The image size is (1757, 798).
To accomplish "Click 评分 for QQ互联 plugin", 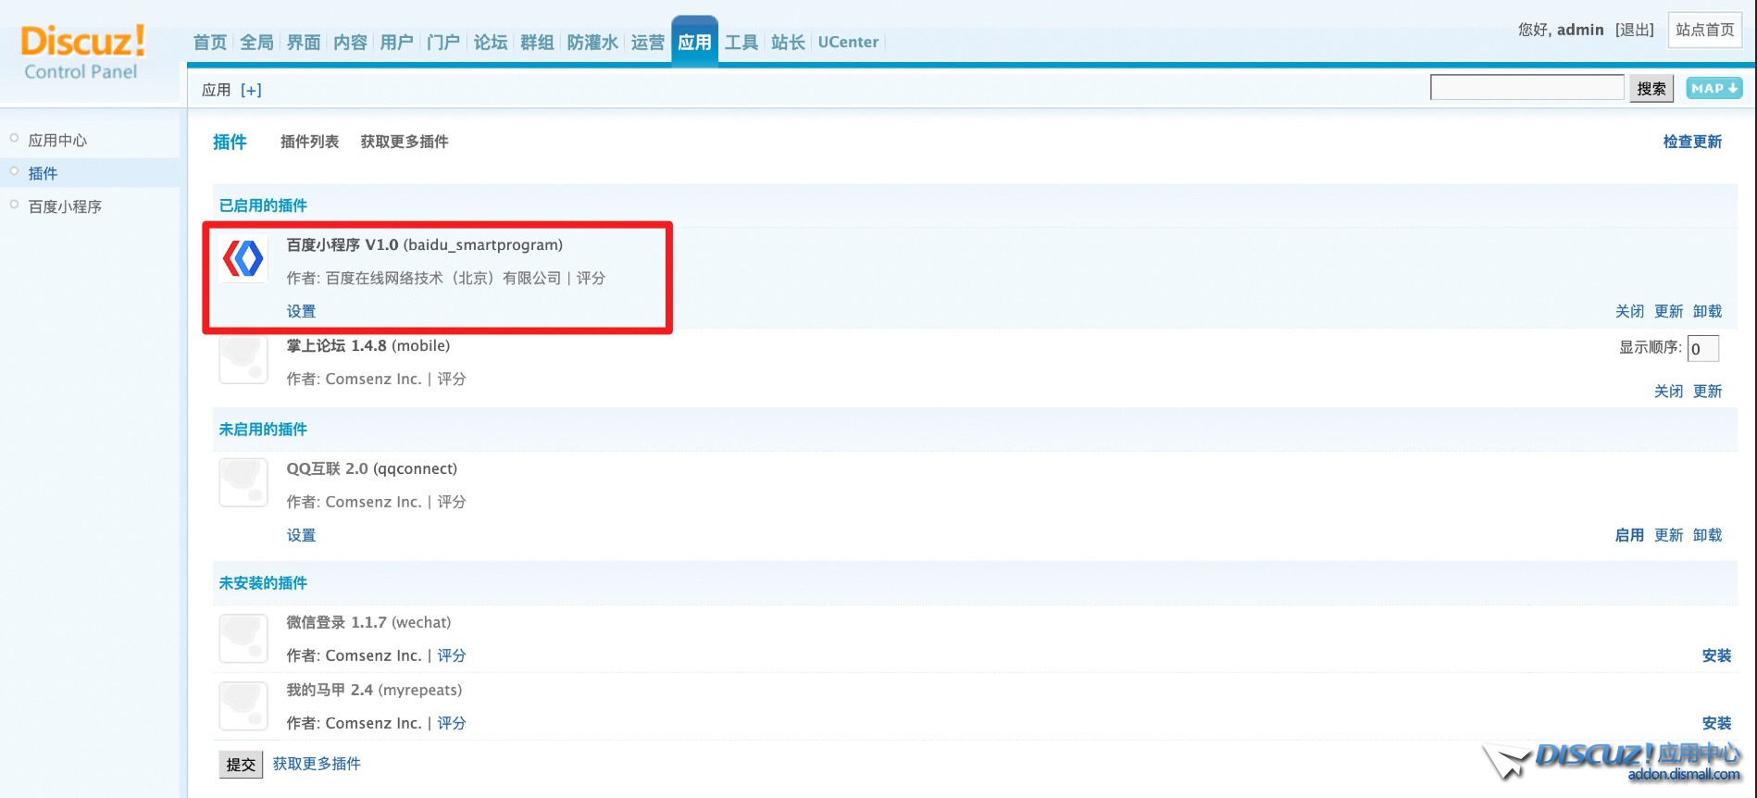I will [x=452, y=502].
